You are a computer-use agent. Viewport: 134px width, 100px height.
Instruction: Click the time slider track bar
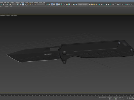click(67, 95)
